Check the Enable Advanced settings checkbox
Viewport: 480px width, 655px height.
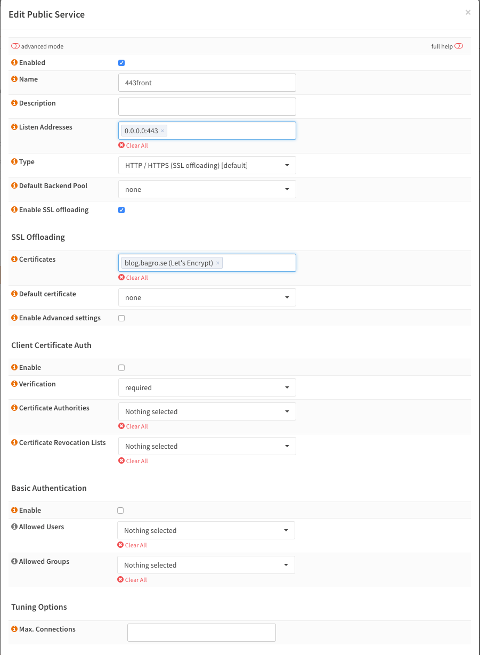click(121, 318)
